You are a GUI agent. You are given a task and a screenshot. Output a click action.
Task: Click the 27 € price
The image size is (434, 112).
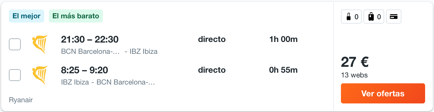pos(355,62)
